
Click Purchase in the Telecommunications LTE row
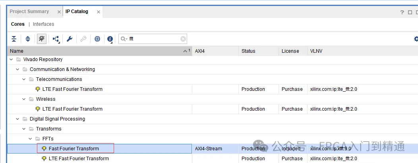(x=292, y=89)
